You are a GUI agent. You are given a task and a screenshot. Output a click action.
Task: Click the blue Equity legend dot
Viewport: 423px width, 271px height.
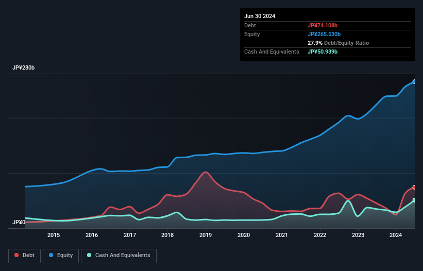[51, 255]
